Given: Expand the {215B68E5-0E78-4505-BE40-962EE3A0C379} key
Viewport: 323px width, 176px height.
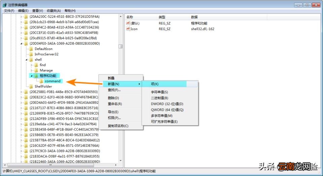Looking at the screenshot, I should pos(22,135).
